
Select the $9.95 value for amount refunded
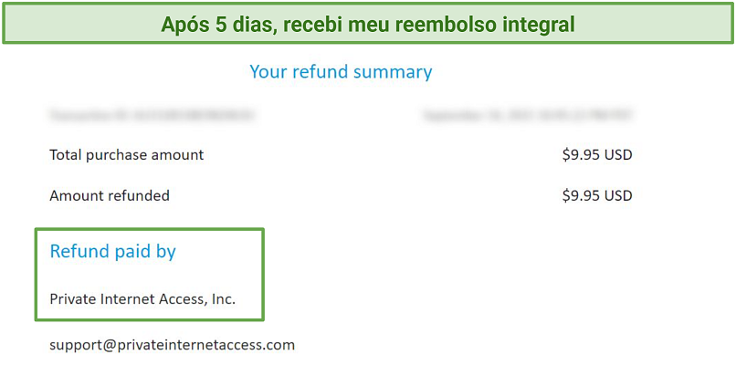pos(597,195)
